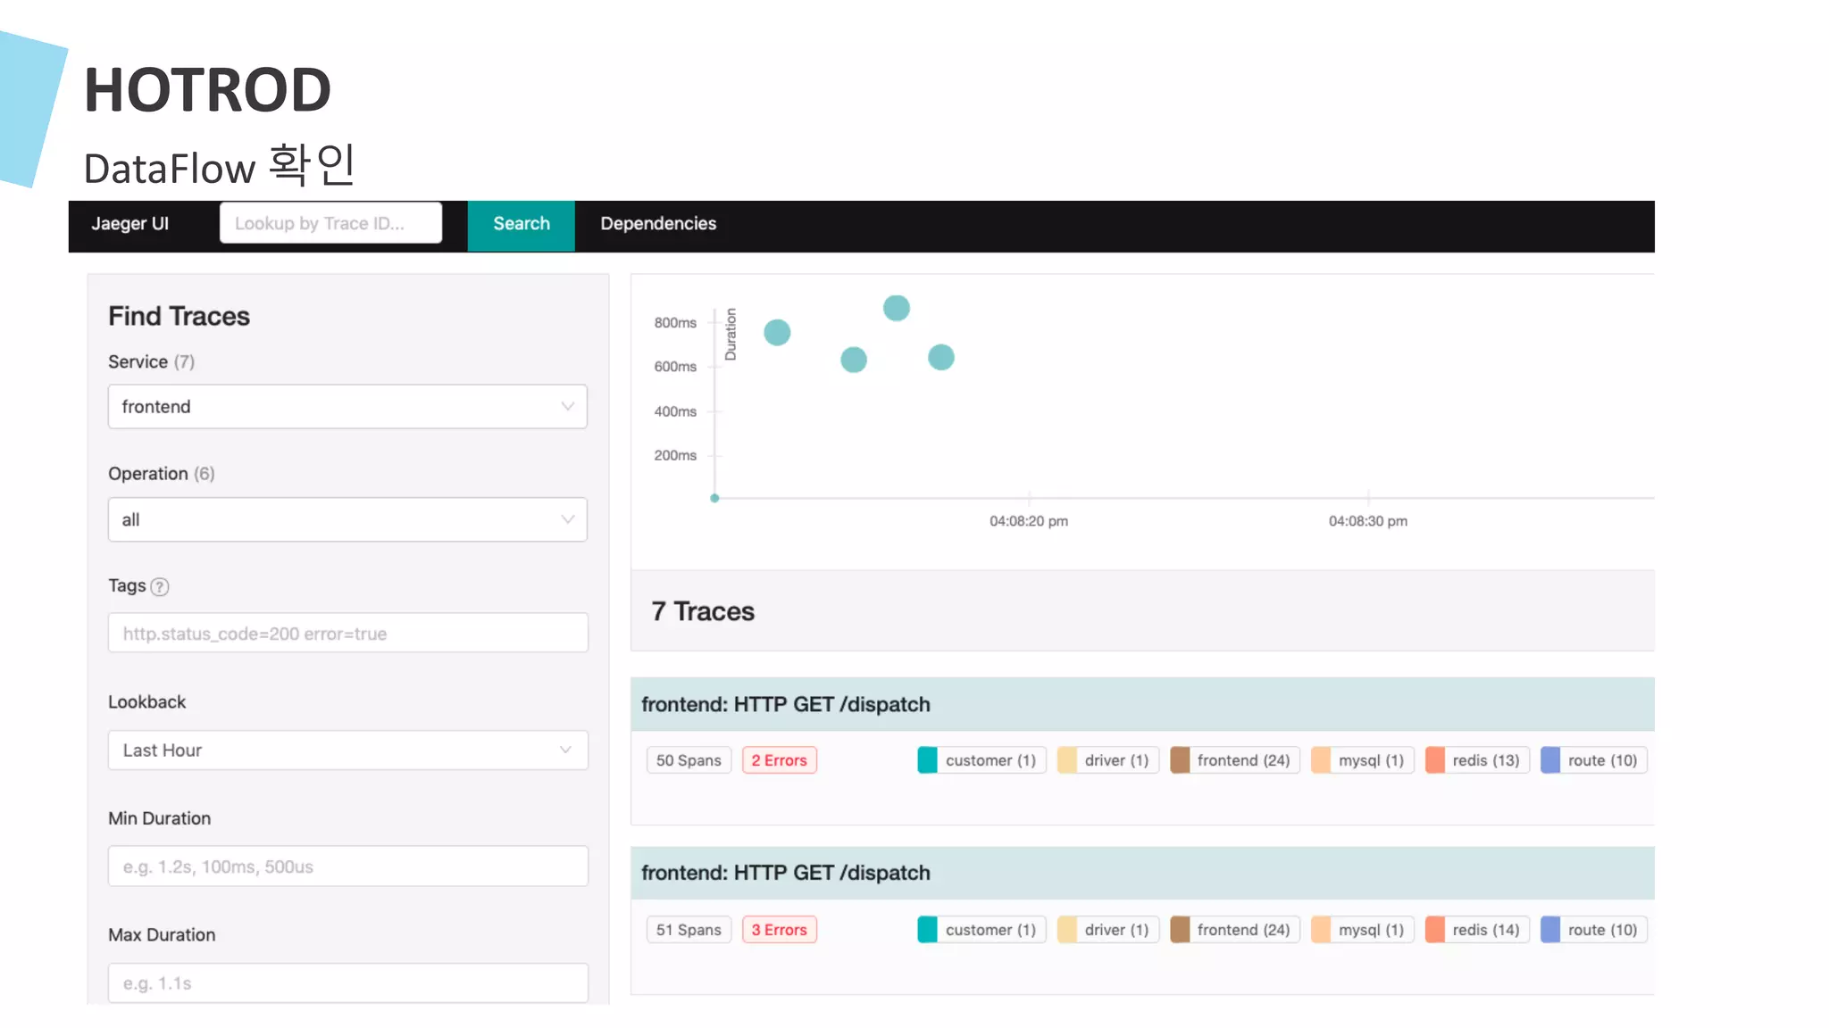1829x1028 pixels.
Task: Click the 51 Spans badge
Action: tap(689, 930)
